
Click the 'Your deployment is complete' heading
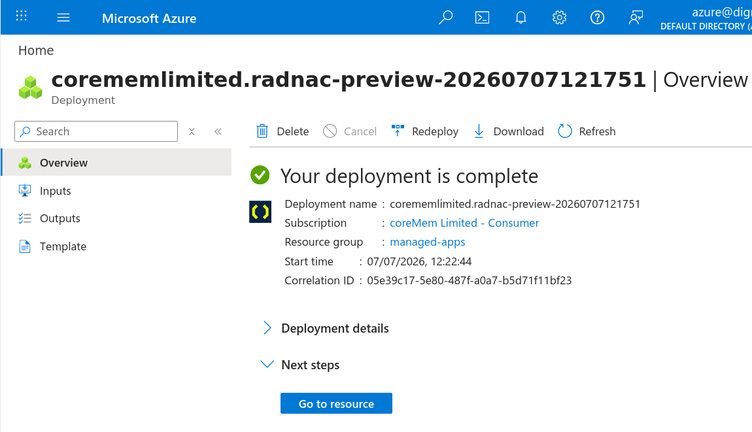tap(409, 176)
